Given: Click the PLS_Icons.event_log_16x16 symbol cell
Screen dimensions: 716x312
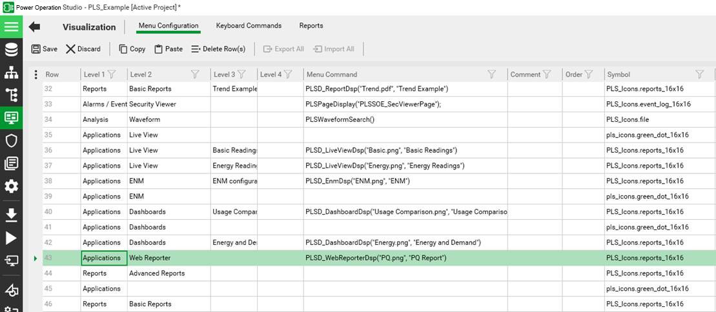Looking at the screenshot, I should tap(659, 104).
